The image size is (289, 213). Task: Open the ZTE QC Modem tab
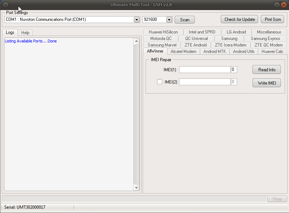coord(268,45)
